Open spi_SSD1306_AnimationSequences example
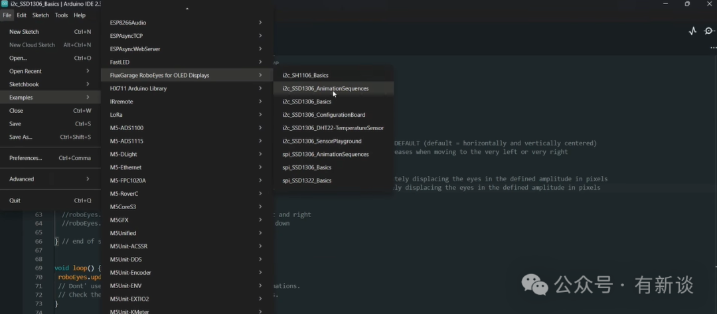Screen dimensions: 717x314 (333, 155)
